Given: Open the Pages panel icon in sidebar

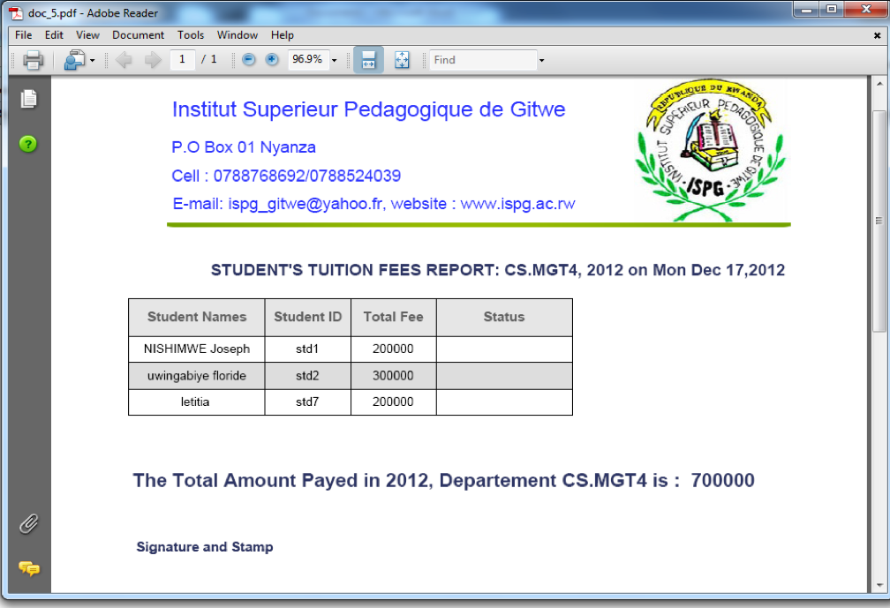Looking at the screenshot, I should tap(28, 99).
